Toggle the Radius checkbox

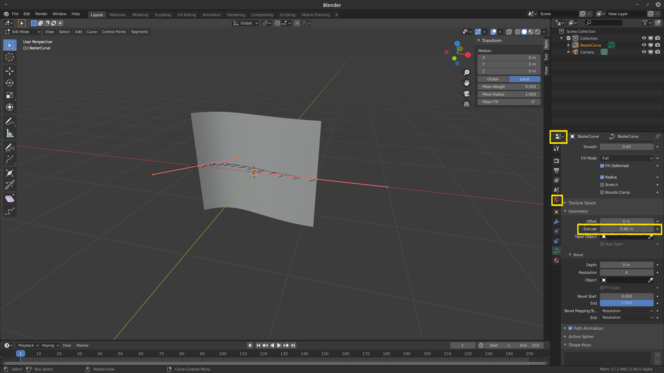coord(602,177)
